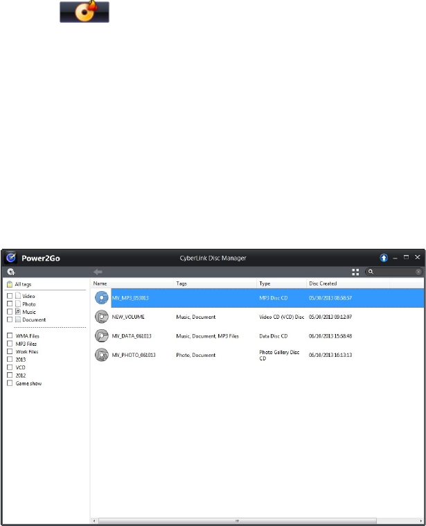The height and width of the screenshot is (526, 426).
Task: Click the burn disc icon with flame
Action: point(85,12)
